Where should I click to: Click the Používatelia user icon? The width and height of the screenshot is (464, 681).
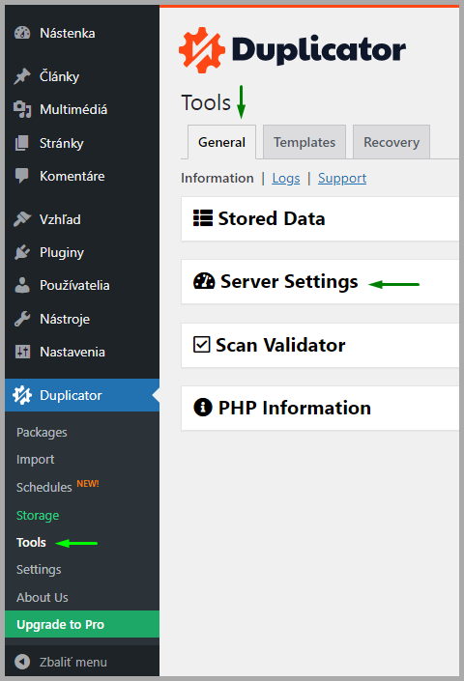pos(22,285)
